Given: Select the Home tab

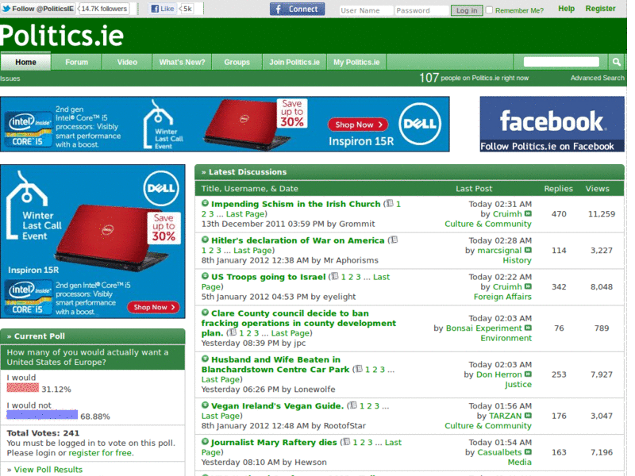Looking at the screenshot, I should (25, 62).
